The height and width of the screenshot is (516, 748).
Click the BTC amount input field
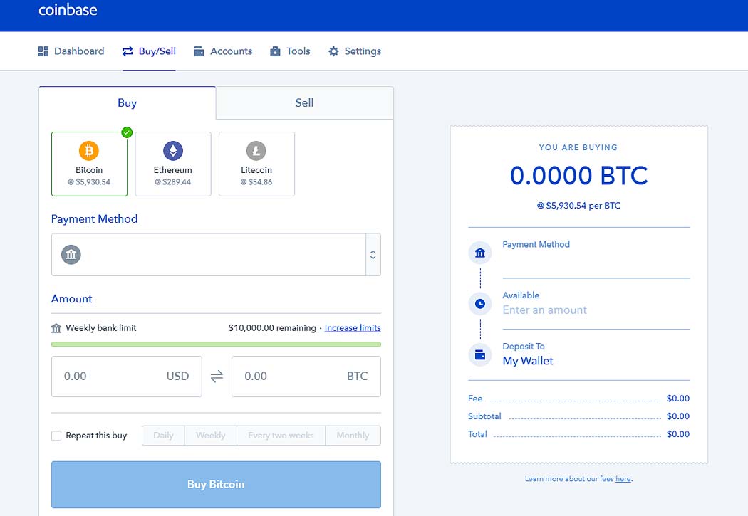pos(306,377)
